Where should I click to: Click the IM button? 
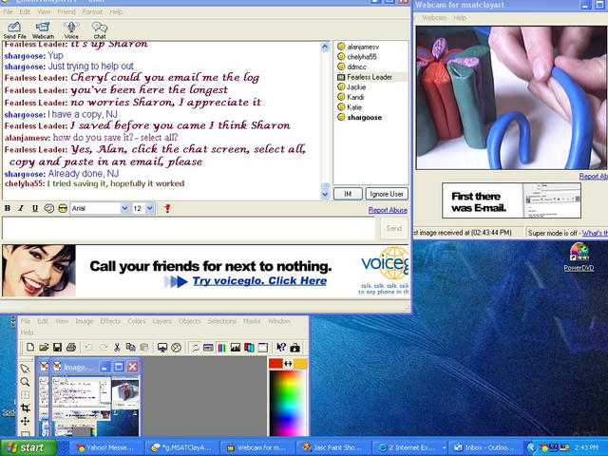tap(348, 194)
